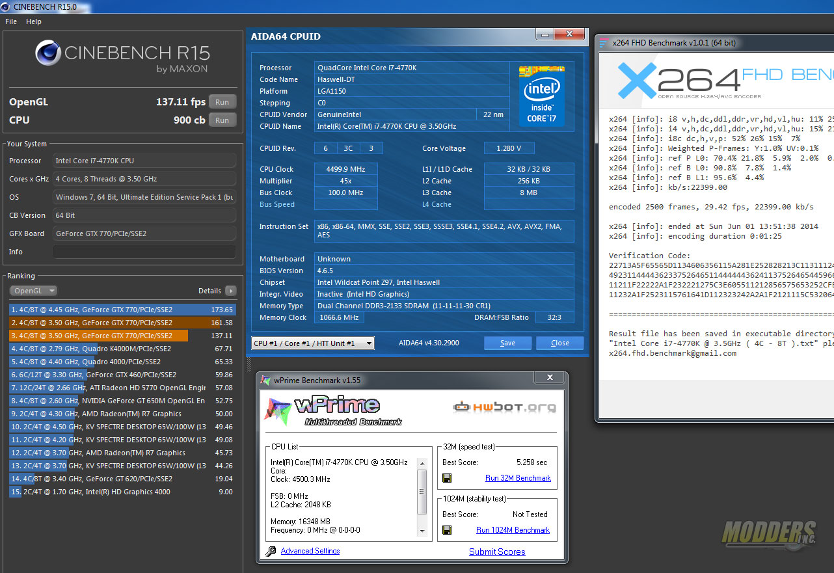This screenshot has width=834, height=573.
Task: Click the Info input field in Your System
Action: 144,252
